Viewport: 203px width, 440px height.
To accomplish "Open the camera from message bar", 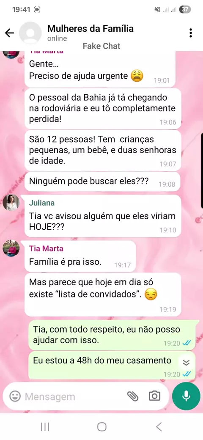I will pyautogui.click(x=154, y=396).
